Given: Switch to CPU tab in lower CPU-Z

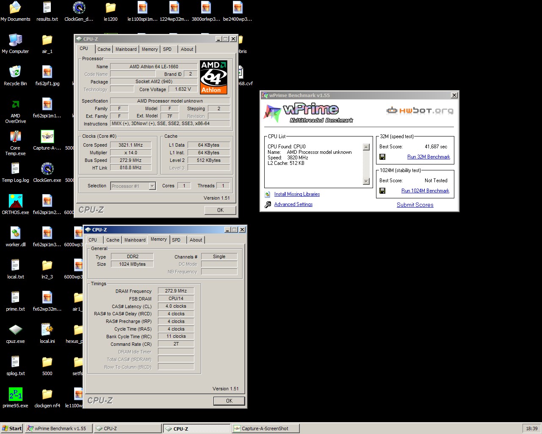Looking at the screenshot, I should (93, 240).
